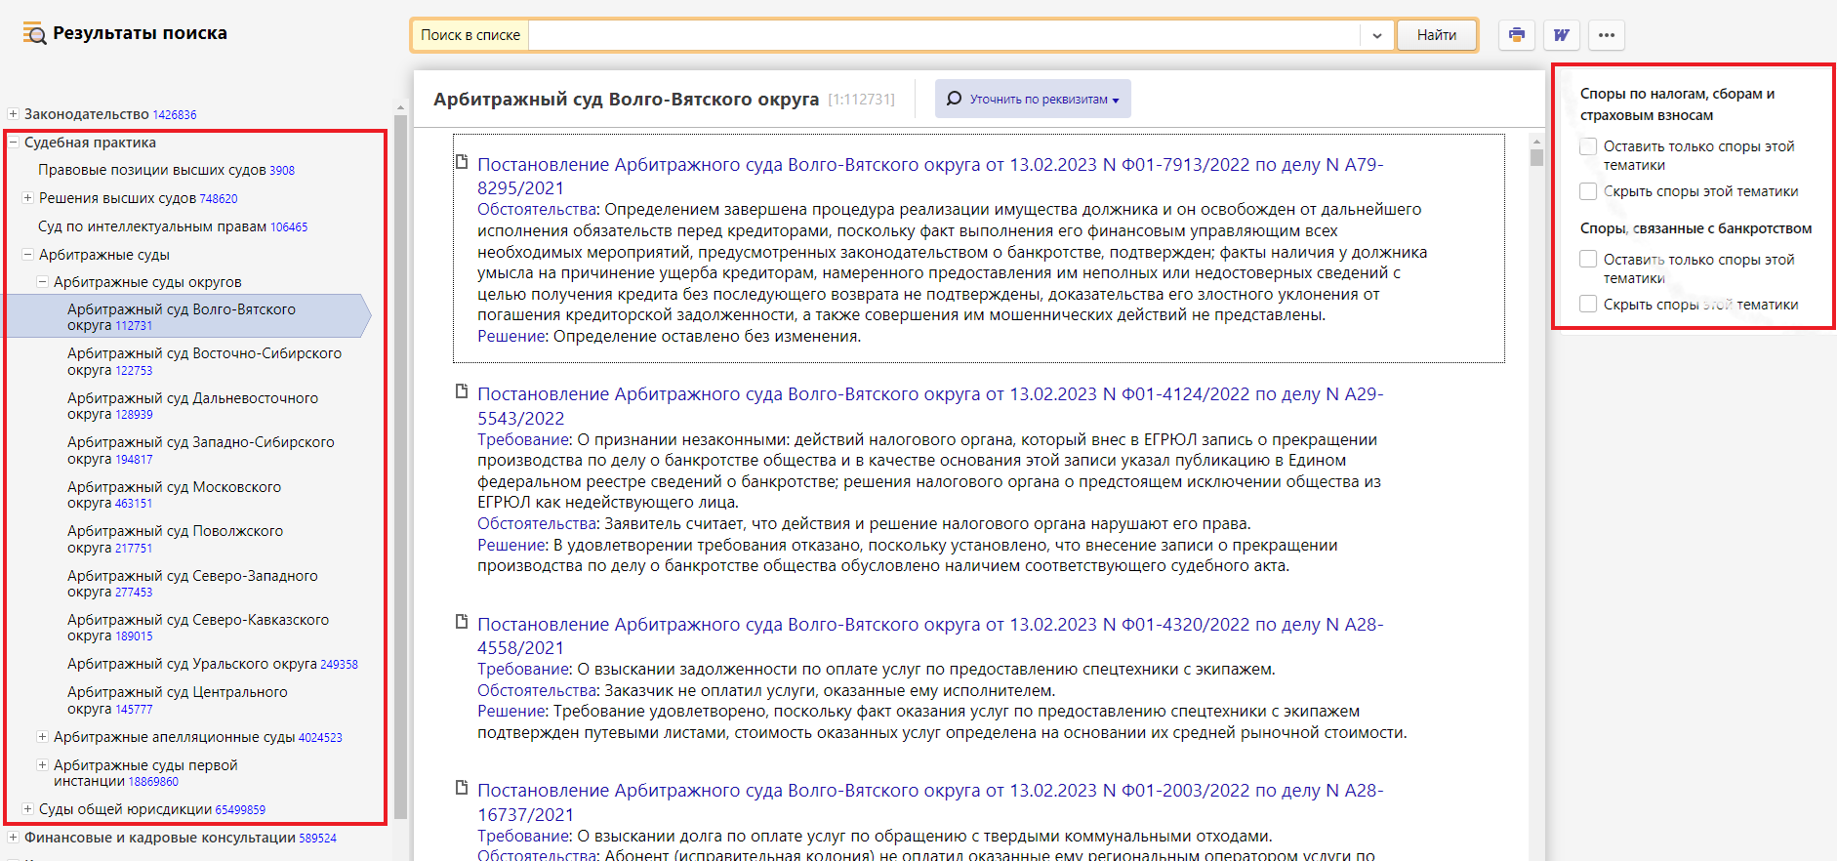Check 'Скрыть споры этой тематики' under tax disputes
Screen dimensions: 1837x861
coord(1588,191)
